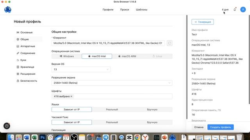Remove the 416 selected fonts tag
This screenshot has height=140, width=250.
(71, 96)
